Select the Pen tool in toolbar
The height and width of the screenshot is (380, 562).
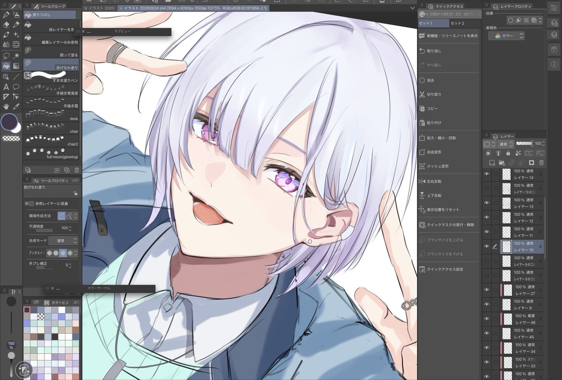6,15
